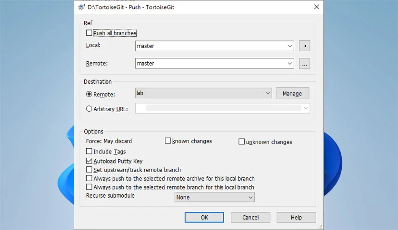The image size is (398, 230).
Task: Expand the Arbitrary URL dropdown arrow
Action: 306,108
